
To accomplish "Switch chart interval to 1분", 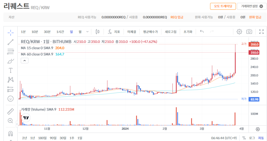I will point(23,32).
